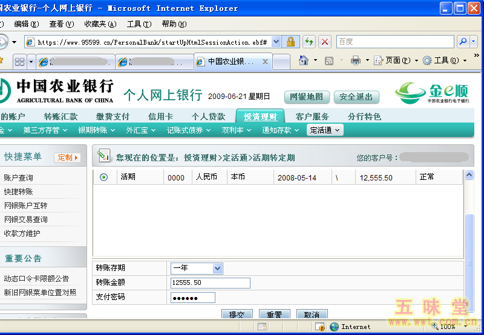
Task: Select the 活期 account radio button
Action: [x=103, y=177]
